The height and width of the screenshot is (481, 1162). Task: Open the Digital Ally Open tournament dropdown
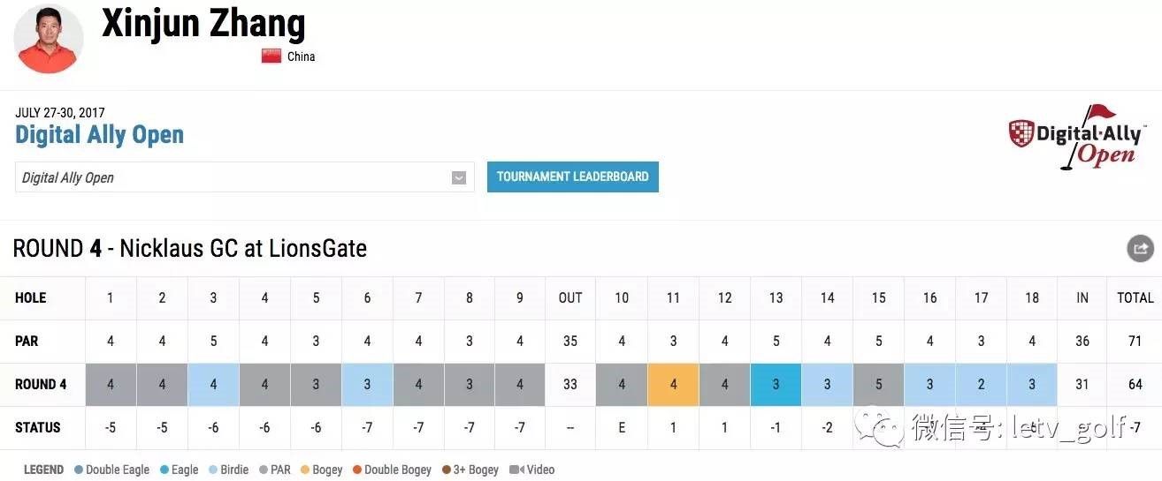pos(245,177)
